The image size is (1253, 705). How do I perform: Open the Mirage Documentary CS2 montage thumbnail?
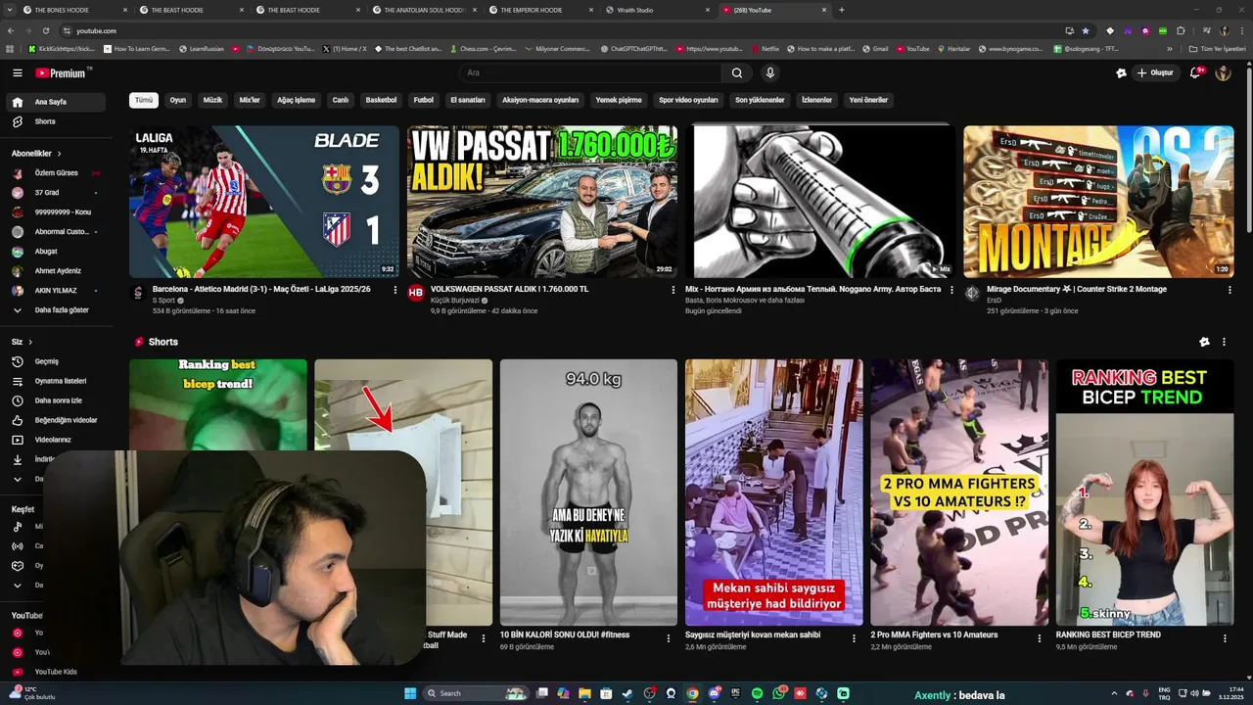[x=1098, y=202]
